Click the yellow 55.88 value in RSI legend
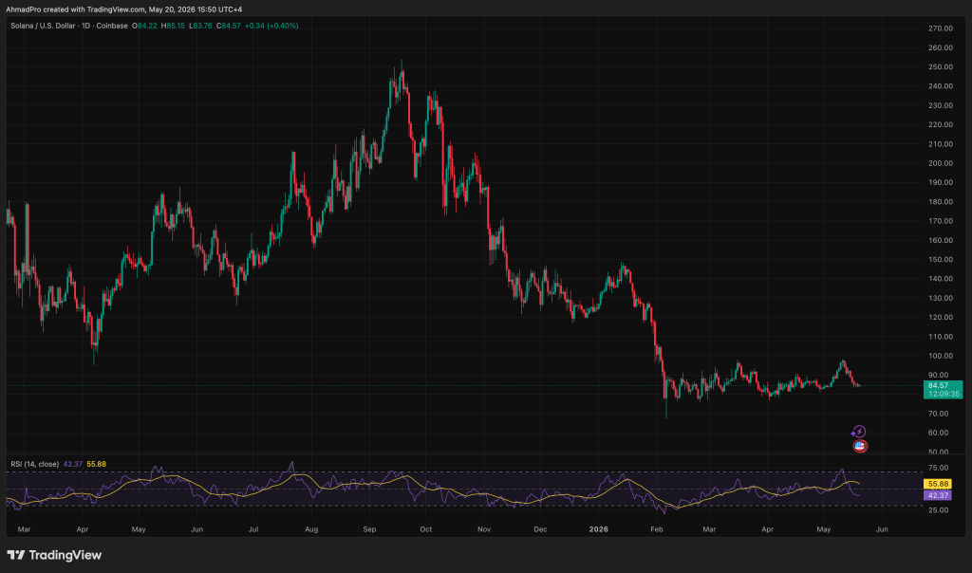The image size is (972, 573). tap(96, 464)
